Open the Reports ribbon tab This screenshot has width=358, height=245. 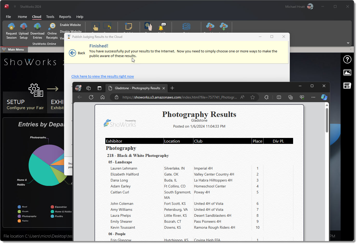pos(65,17)
